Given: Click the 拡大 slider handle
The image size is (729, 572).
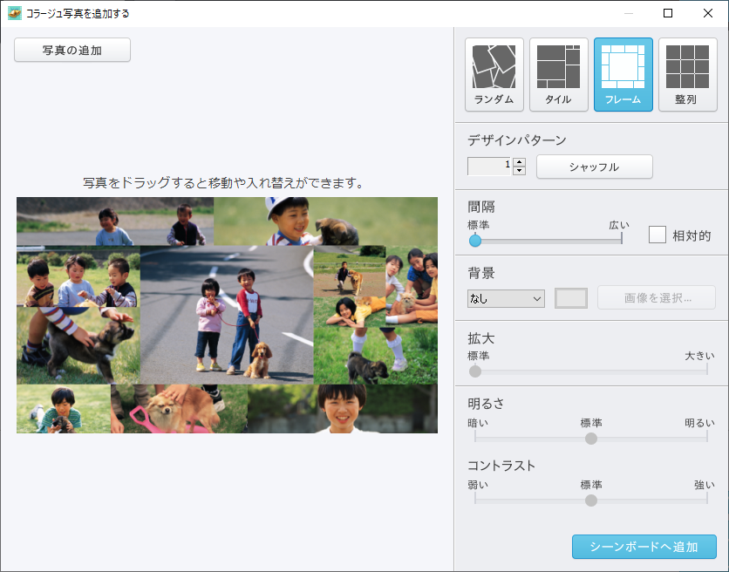Looking at the screenshot, I should [475, 371].
